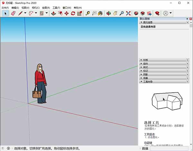Image resolution: width=193 pixels, height=151 pixels.
Task: Open the user account dropdown
Action: pyautogui.click(x=170, y=13)
